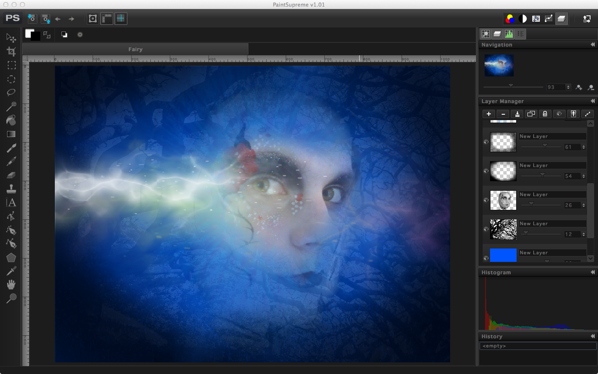Toggle the grid display in top toolbar
598x374 pixels.
[120, 19]
